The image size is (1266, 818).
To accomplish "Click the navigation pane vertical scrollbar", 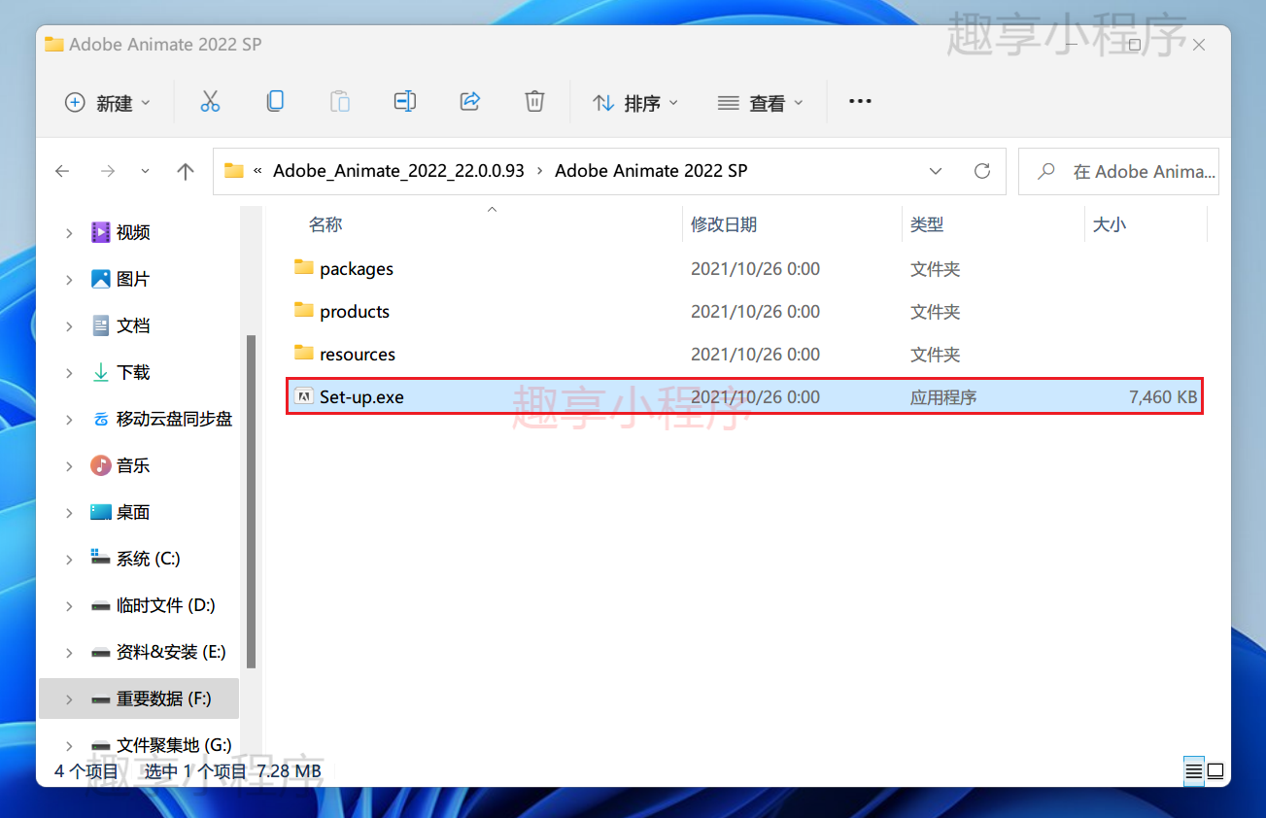I will (x=251, y=501).
